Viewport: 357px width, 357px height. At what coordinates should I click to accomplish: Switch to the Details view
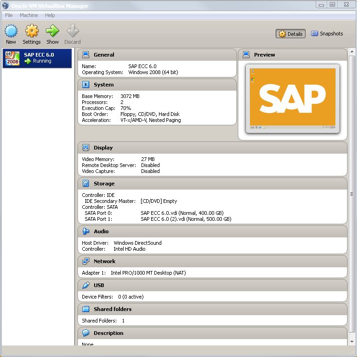tap(290, 34)
